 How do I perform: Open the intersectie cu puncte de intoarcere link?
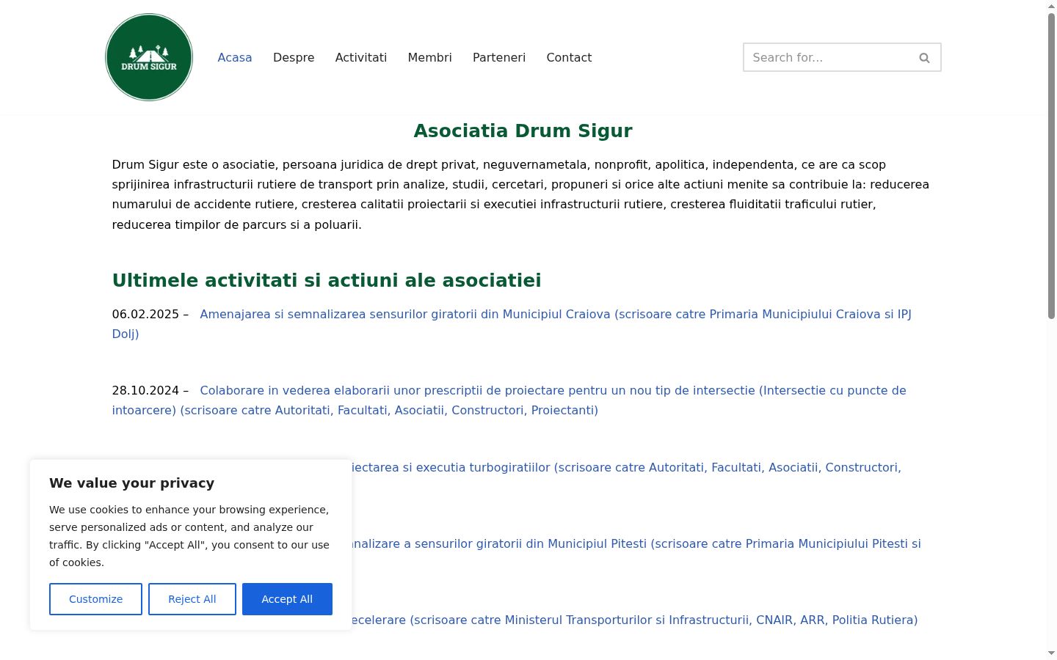(x=509, y=400)
